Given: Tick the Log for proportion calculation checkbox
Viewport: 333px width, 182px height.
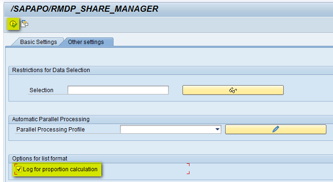Looking at the screenshot, I should point(19,169).
